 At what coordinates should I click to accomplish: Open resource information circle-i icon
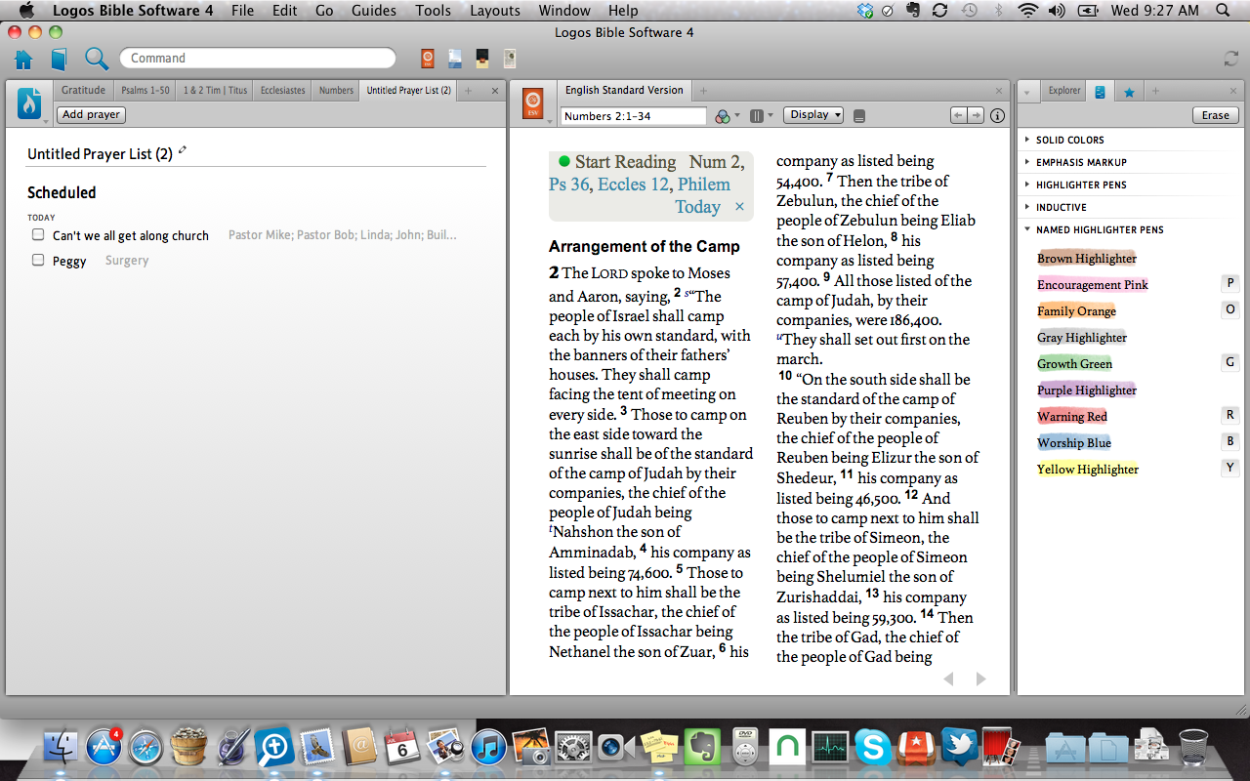pyautogui.click(x=997, y=115)
